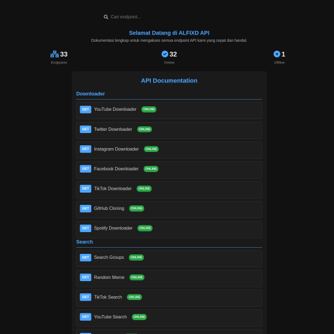
Task: Click GET badge for Twitter Downloader
Action: pyautogui.click(x=85, y=129)
